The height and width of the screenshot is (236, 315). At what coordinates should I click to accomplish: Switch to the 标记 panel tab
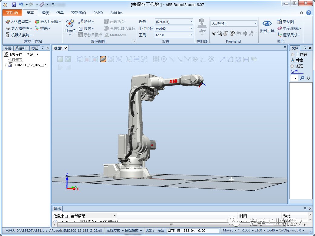pyautogui.click(x=35, y=48)
